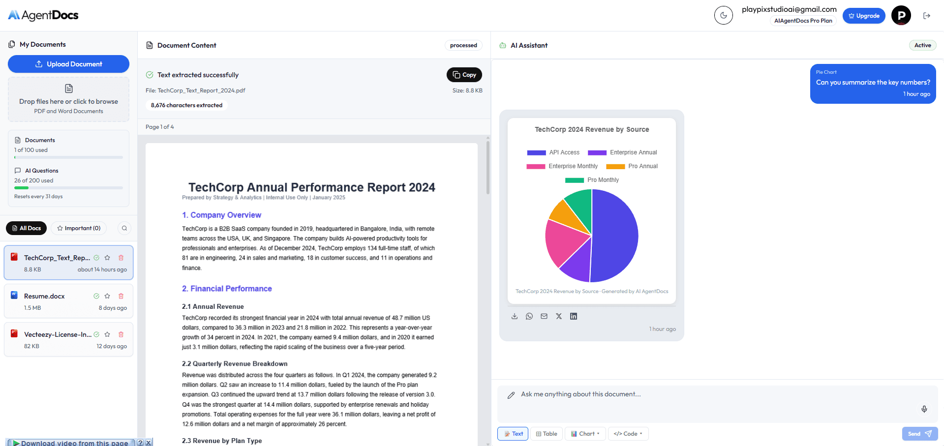
Task: Open the profile avatar P
Action: click(x=901, y=15)
